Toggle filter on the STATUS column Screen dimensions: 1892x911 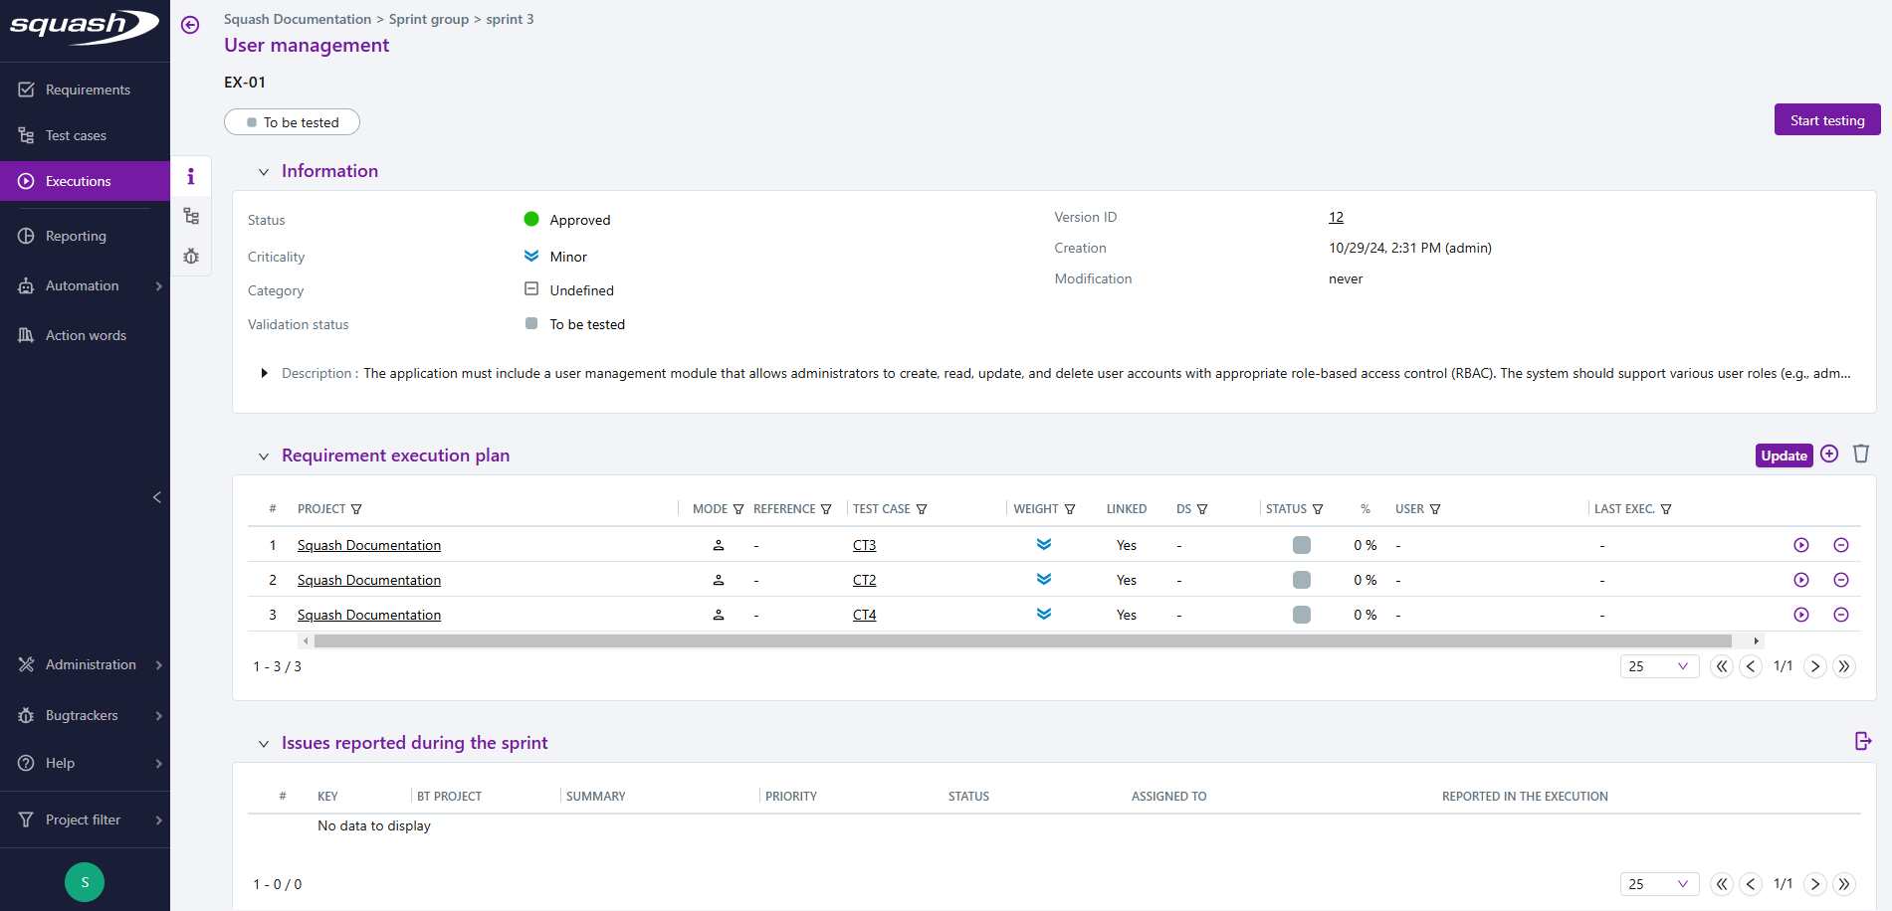(1318, 509)
